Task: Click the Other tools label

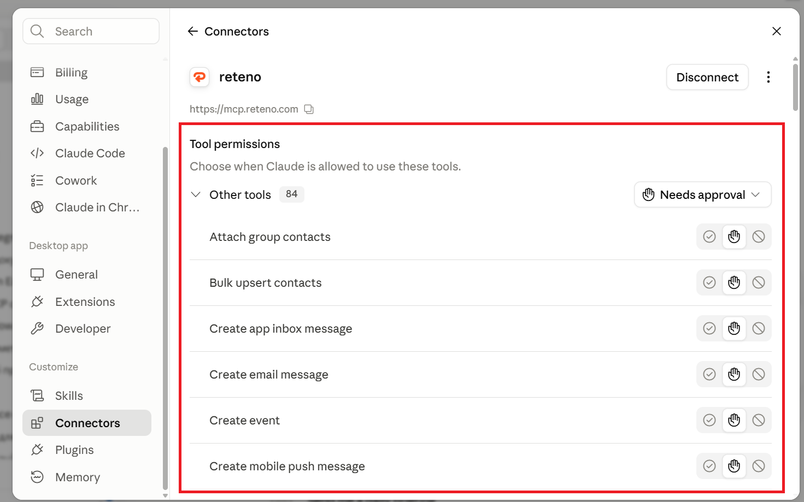Action: [x=240, y=194]
